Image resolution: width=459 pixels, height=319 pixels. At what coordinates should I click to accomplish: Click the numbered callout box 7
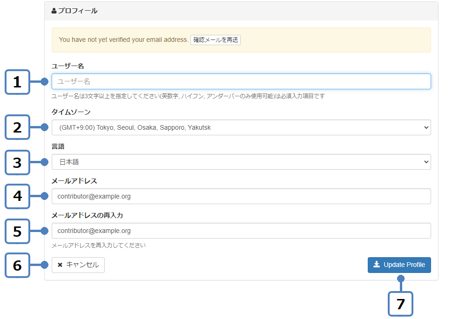400,304
